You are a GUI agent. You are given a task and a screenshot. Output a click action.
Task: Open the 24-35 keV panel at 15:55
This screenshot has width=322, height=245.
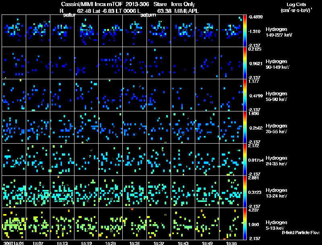coord(231,159)
